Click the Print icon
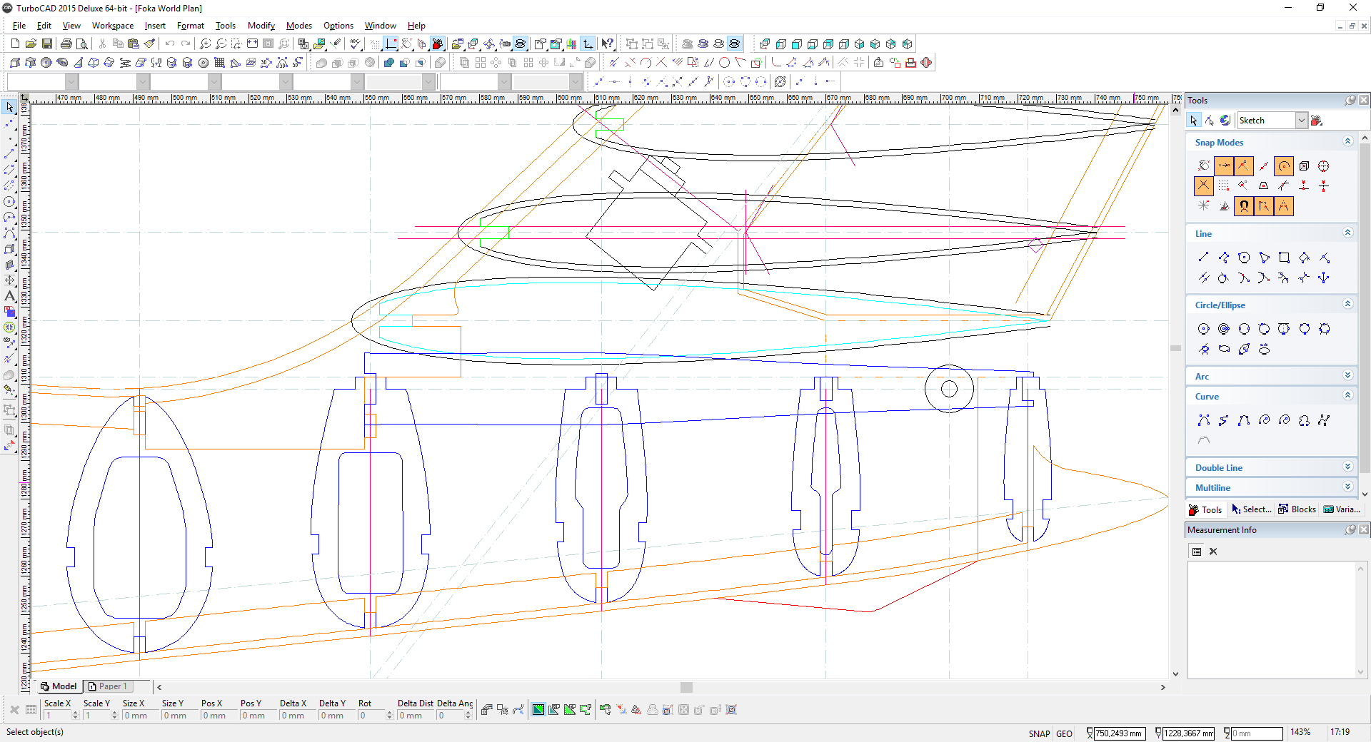 (x=66, y=44)
